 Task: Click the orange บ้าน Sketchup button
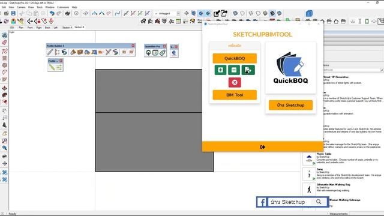coord(290,105)
